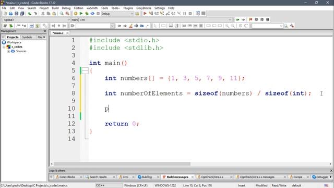Rebuild the project with the blue icon
Viewport: 334px width, 188px height.
coord(92,14)
